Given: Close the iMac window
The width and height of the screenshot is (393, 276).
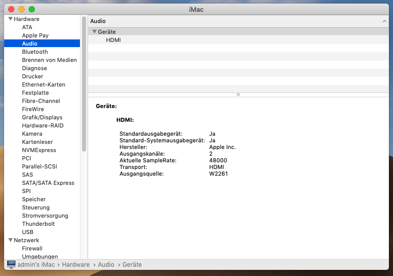Looking at the screenshot, I should coord(11,9).
